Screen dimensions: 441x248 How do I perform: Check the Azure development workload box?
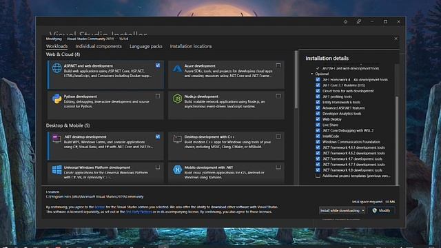click(278, 65)
